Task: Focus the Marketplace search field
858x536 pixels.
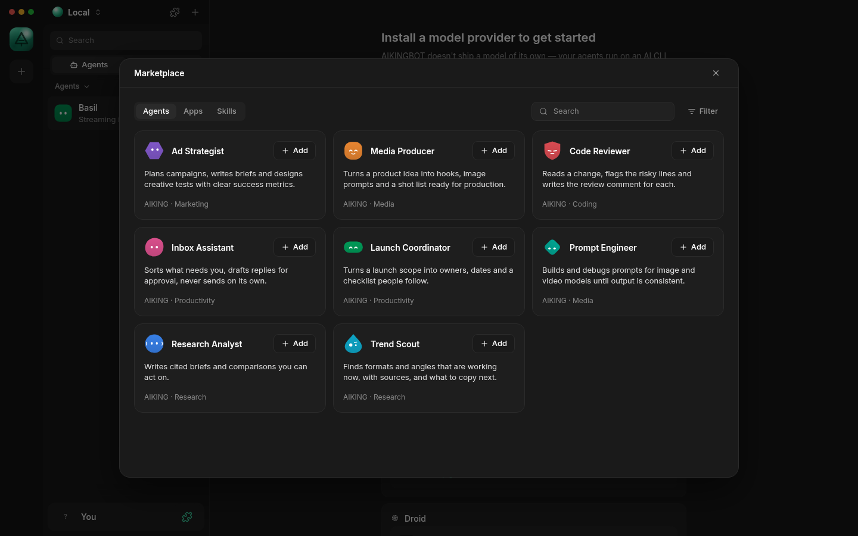Action: [x=603, y=111]
